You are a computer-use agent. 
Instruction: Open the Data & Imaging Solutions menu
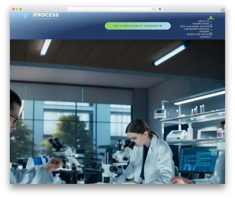pyautogui.click(x=196, y=26)
